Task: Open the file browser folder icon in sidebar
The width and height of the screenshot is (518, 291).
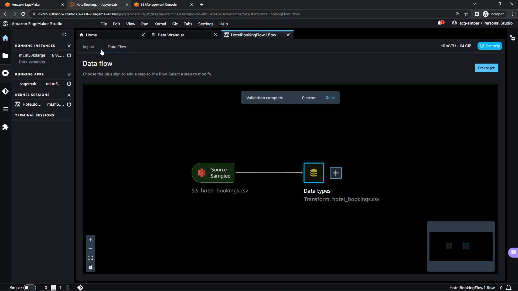Action: (5, 56)
